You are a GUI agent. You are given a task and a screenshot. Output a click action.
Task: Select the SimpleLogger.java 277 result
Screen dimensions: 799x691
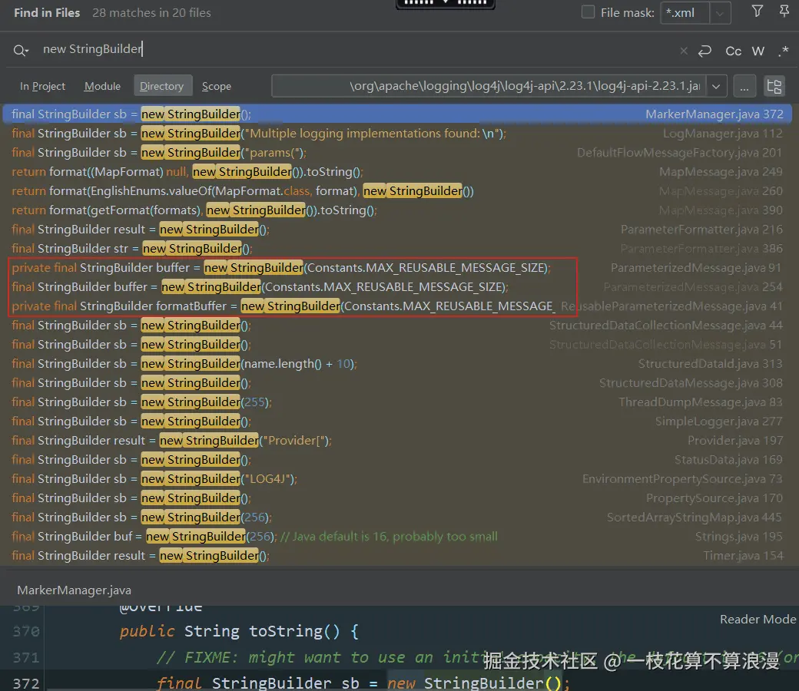pos(397,422)
